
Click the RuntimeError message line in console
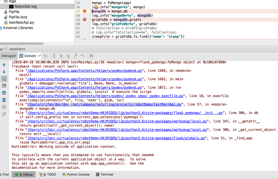pyautogui.click(x=64, y=147)
